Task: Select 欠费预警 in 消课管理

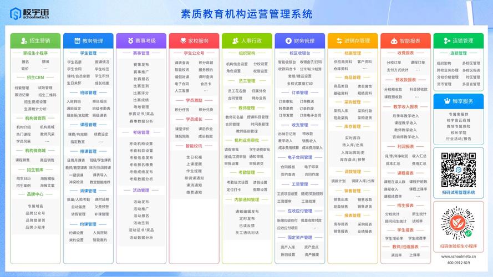Action: coord(101,207)
